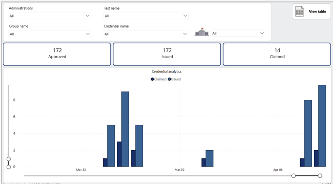Image resolution: width=333 pixels, height=184 pixels.
Task: Select the 14 Claimed card
Action: (x=277, y=54)
